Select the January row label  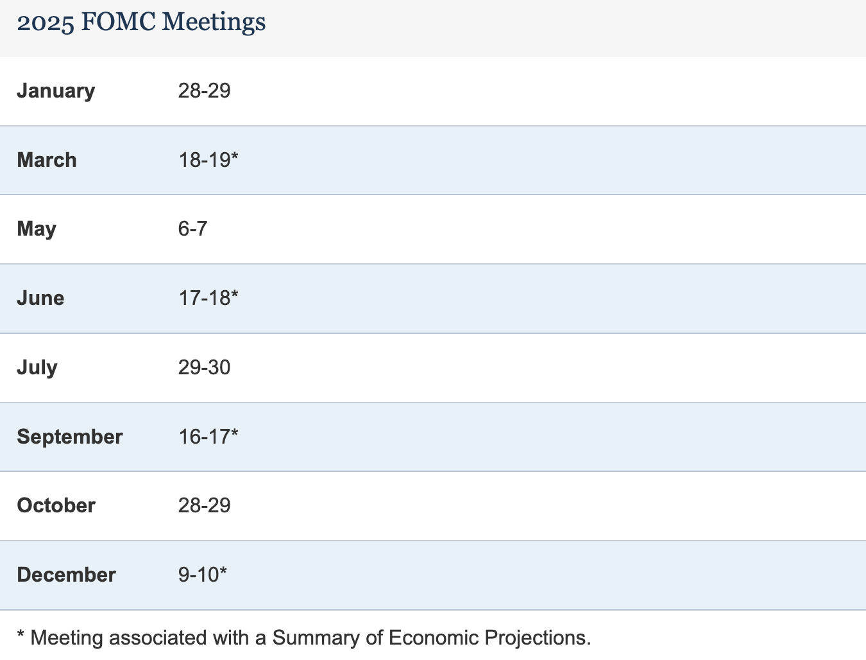point(56,91)
